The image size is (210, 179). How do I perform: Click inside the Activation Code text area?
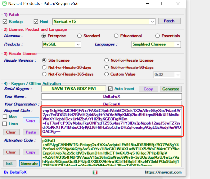(x=111, y=152)
